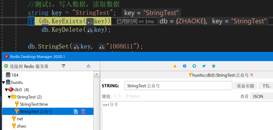Click the inline hint icon in KeyExists(key)
This screenshot has height=130, width=273.
click(90, 21)
